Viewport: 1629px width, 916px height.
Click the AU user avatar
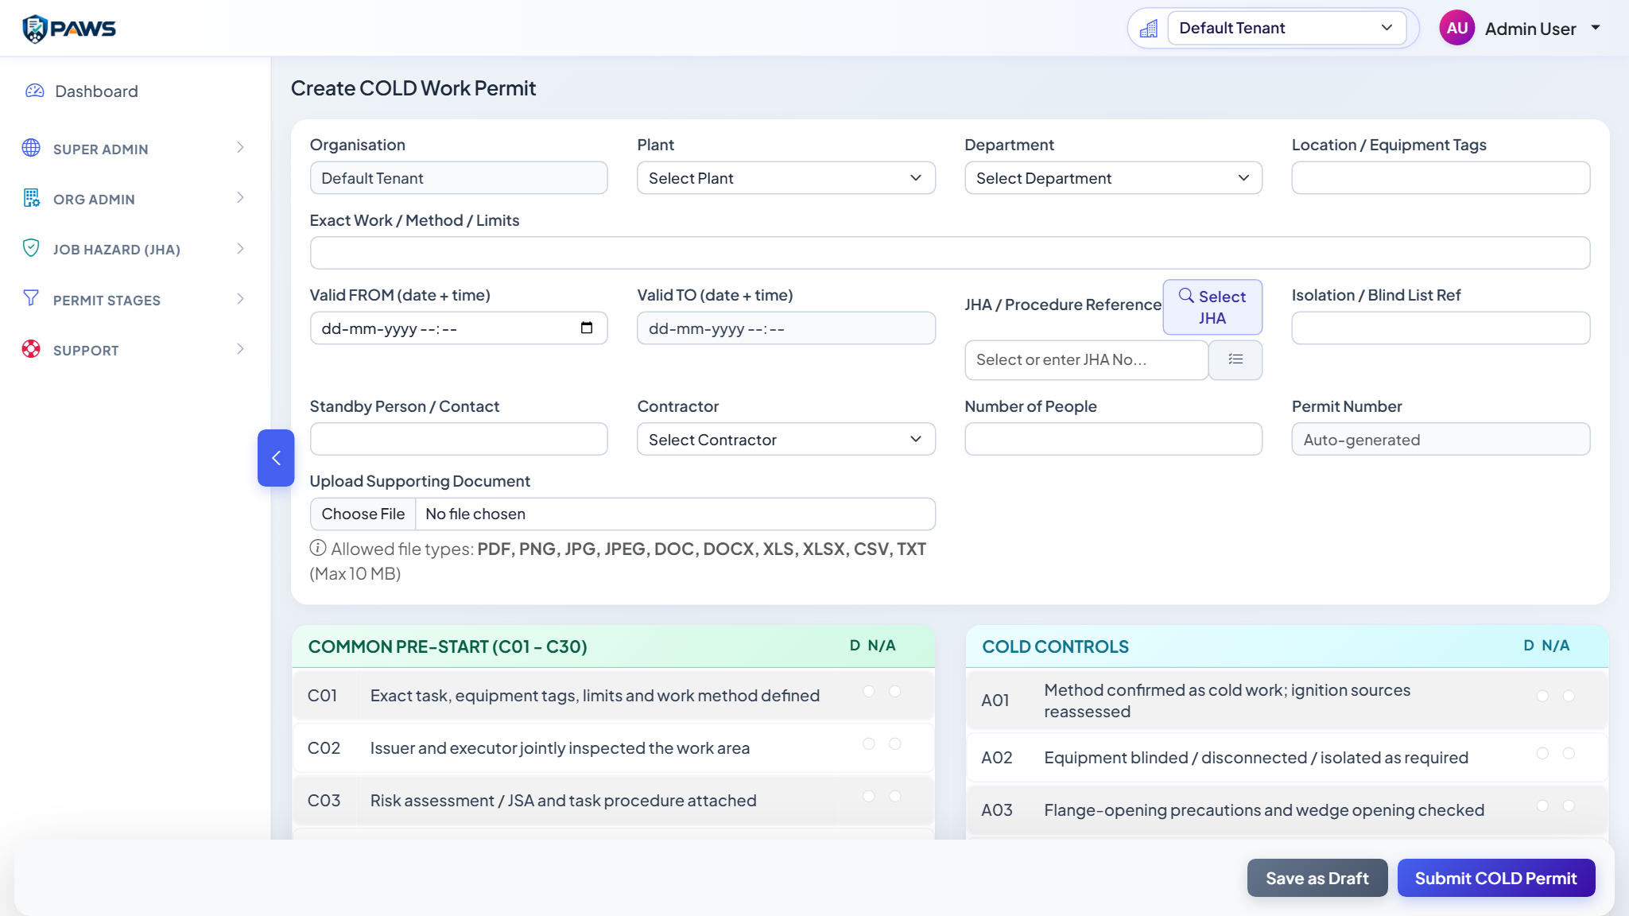click(x=1456, y=28)
